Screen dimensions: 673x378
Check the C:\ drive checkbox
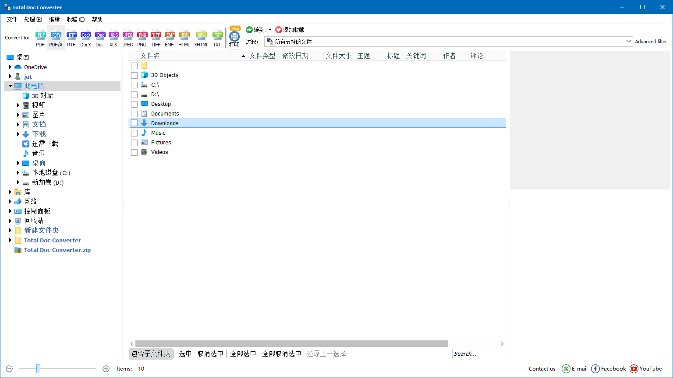[135, 85]
